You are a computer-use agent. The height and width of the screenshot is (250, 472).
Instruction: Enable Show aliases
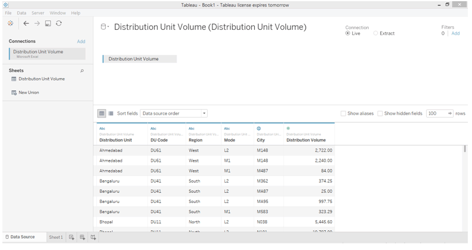pyautogui.click(x=343, y=113)
